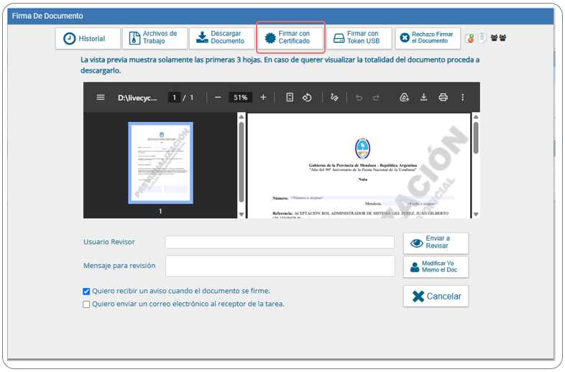Viewport: 565px width, 372px height.
Task: Open Archivos de Trabajo
Action: click(x=155, y=38)
